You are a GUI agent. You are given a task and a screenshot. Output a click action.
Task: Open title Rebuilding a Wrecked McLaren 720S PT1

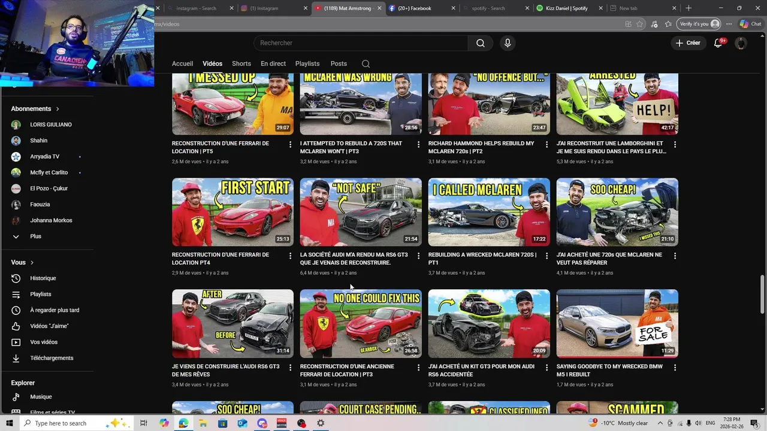482,259
